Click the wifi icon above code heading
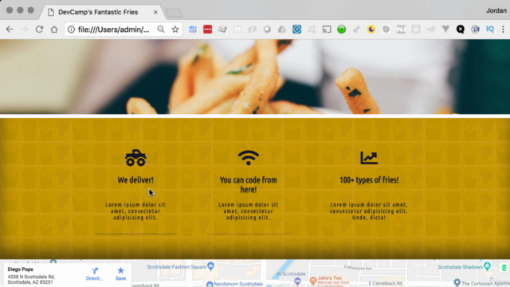Image resolution: width=510 pixels, height=287 pixels. coord(248,158)
